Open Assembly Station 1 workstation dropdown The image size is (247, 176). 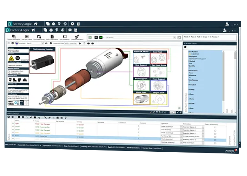click(x=203, y=130)
